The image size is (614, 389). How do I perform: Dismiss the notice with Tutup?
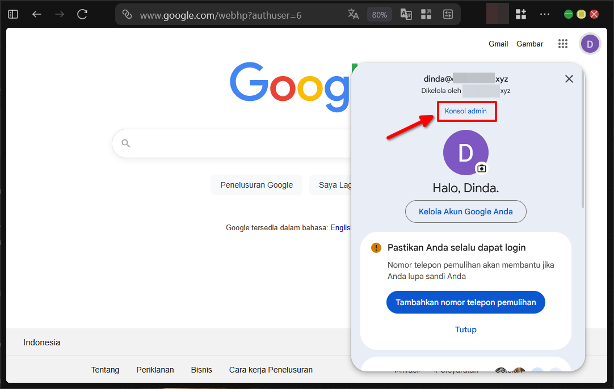point(465,329)
